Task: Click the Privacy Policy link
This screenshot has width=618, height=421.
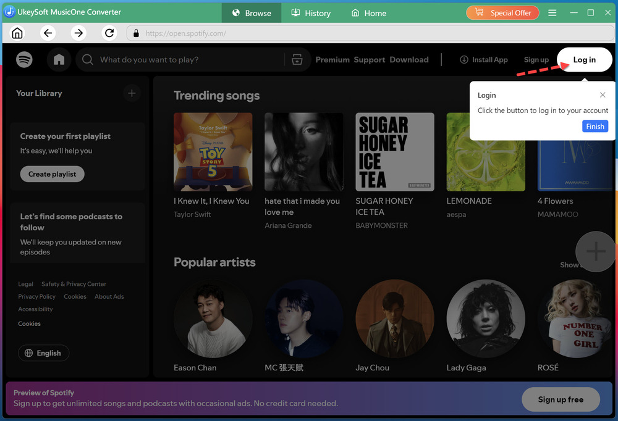Action: tap(36, 297)
